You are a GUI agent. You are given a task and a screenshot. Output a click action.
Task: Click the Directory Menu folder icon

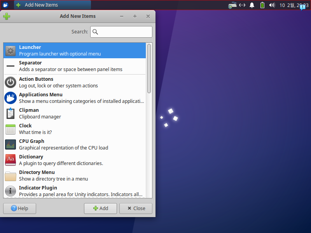point(10,176)
